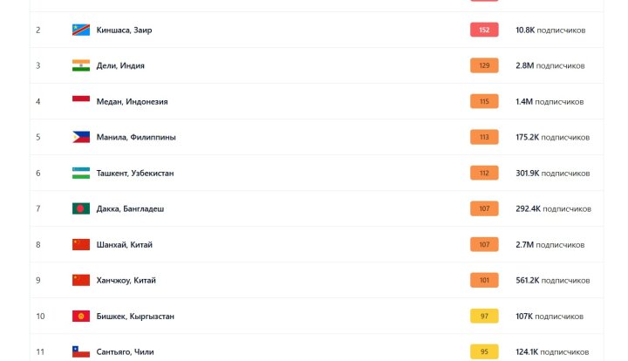Click the orange 129 index badge

pos(484,65)
